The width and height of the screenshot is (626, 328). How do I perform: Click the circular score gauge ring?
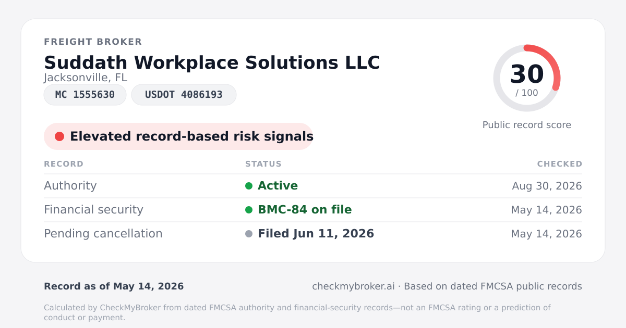pyautogui.click(x=527, y=78)
